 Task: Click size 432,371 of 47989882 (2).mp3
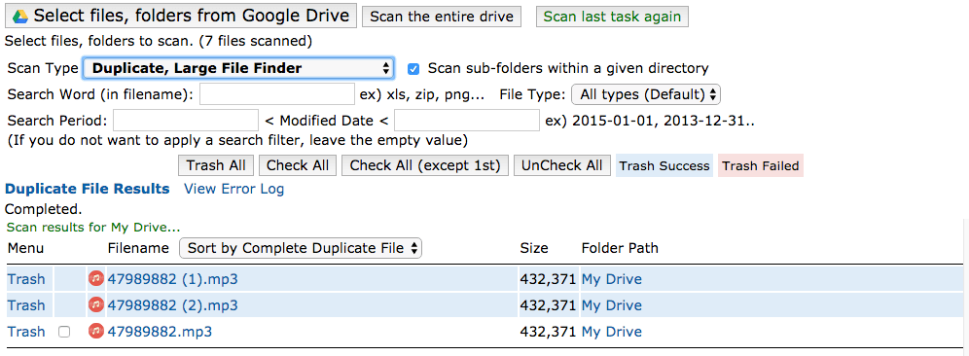pyautogui.click(x=548, y=306)
